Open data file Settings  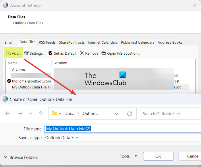tap(35, 53)
